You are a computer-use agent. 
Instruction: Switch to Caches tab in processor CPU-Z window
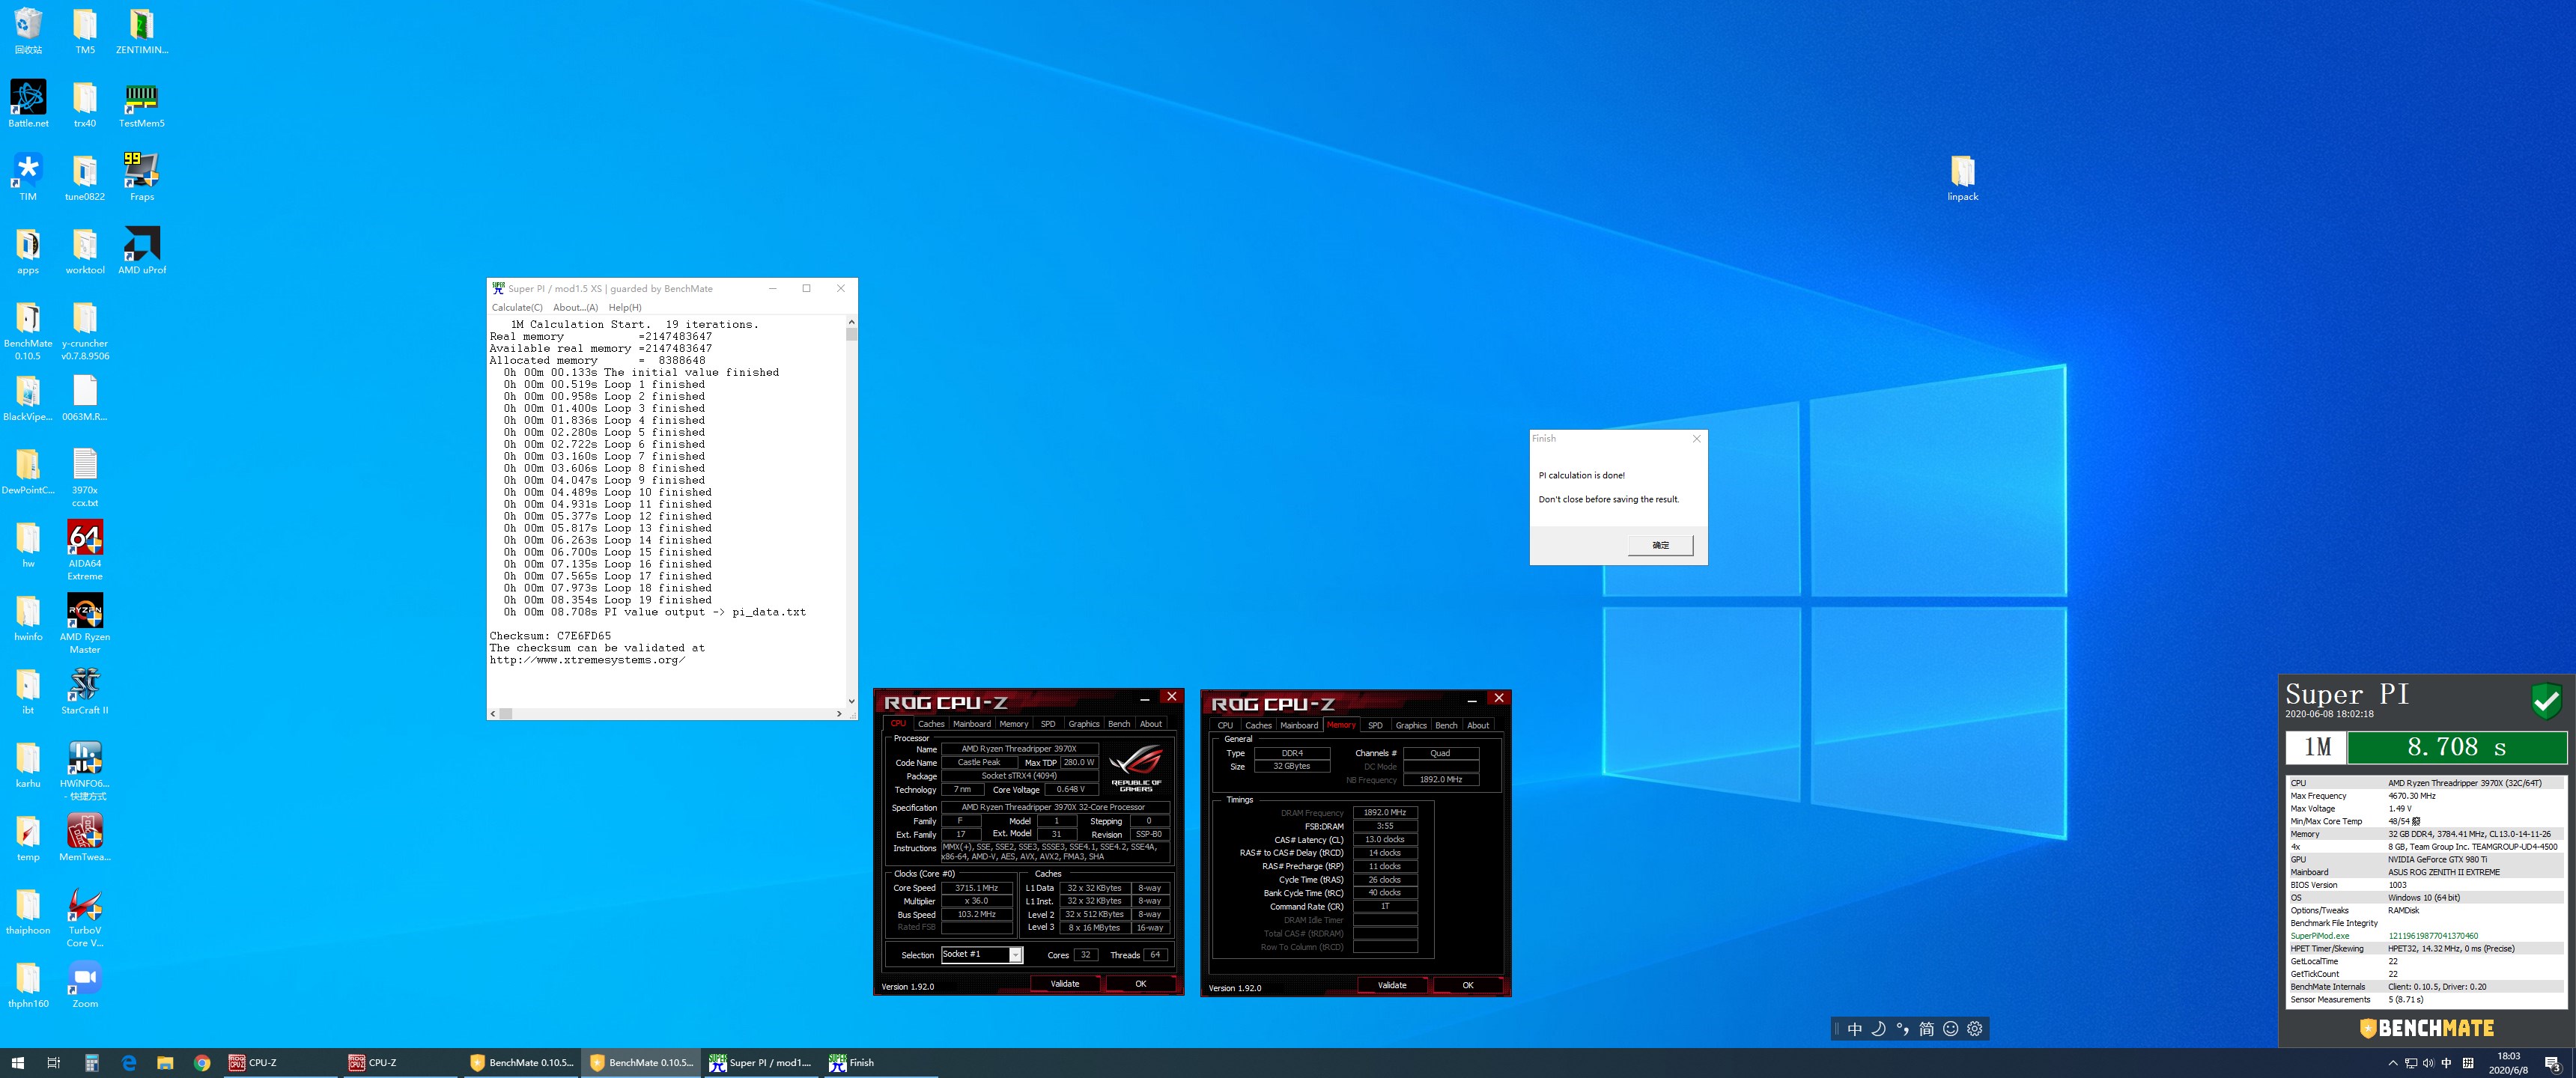[x=930, y=724]
